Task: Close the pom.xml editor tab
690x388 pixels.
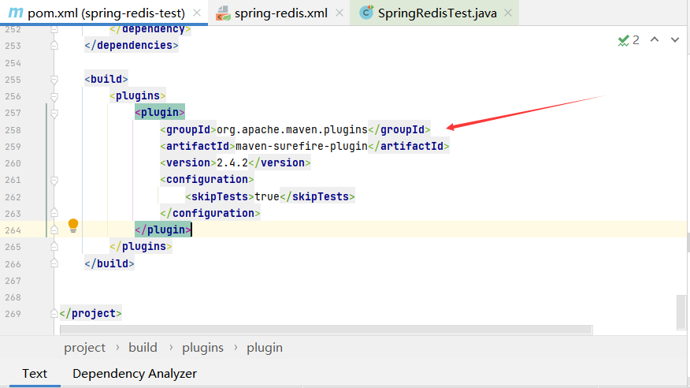Action: tap(197, 13)
